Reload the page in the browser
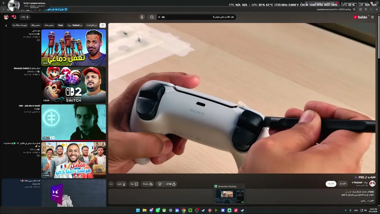The width and height of the screenshot is (380, 214). (x=366, y=10)
